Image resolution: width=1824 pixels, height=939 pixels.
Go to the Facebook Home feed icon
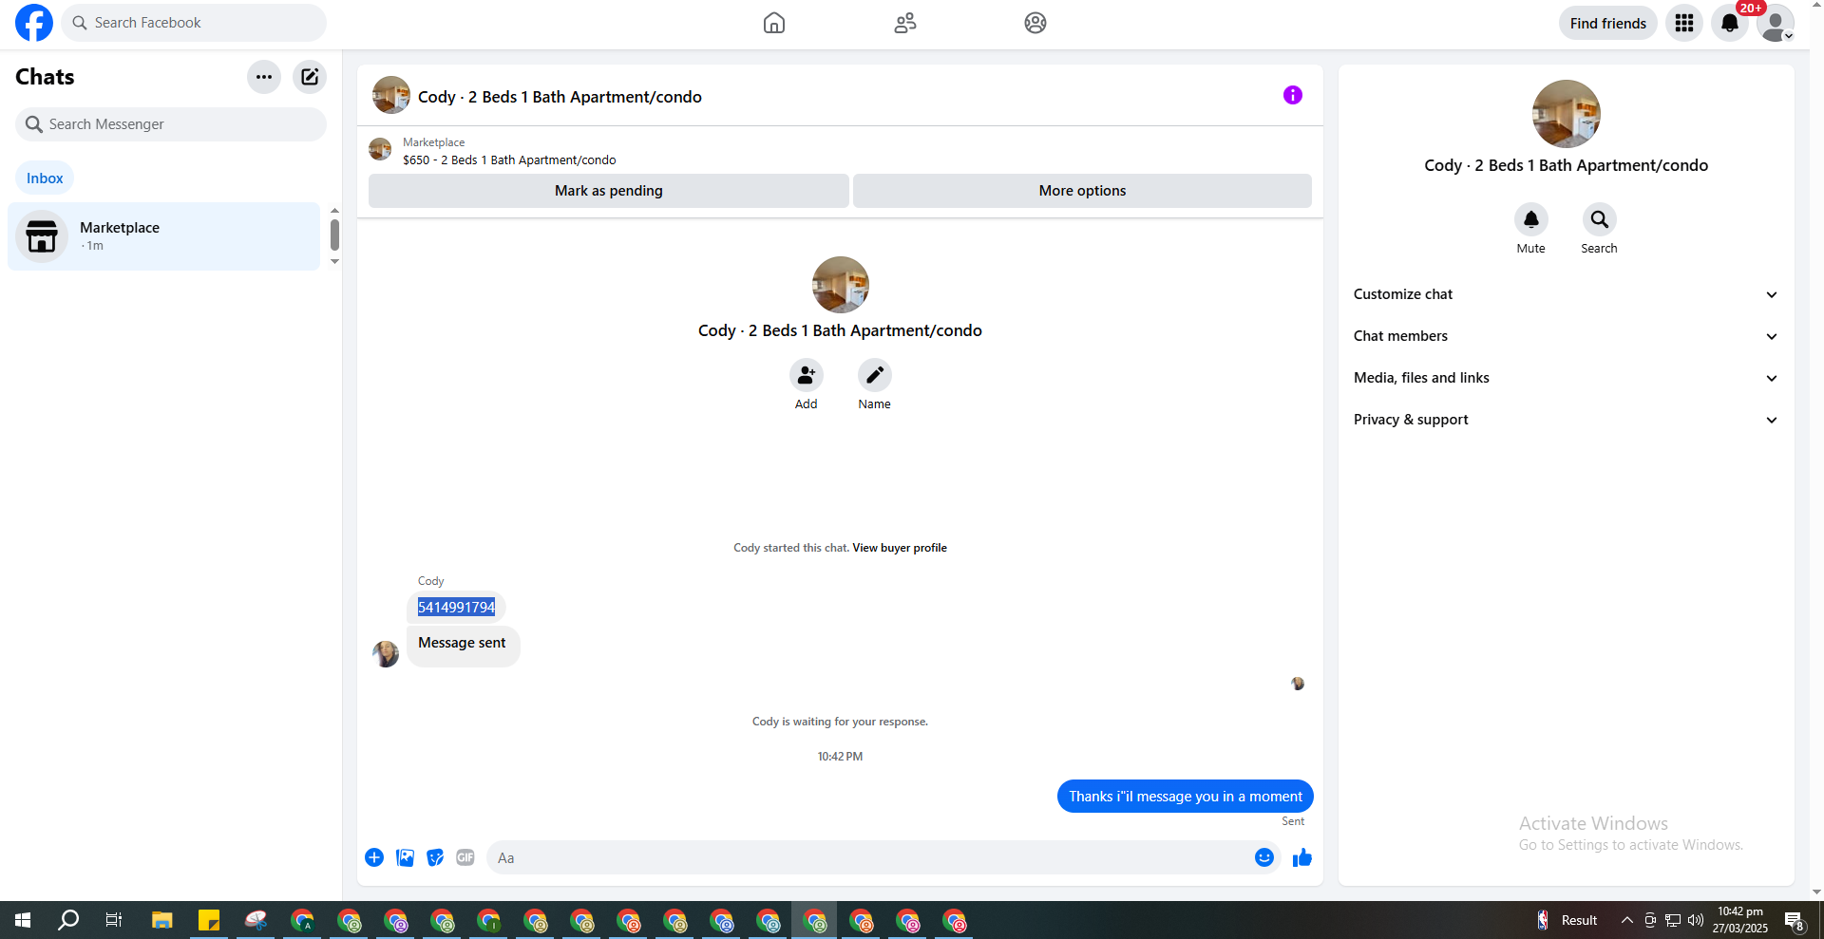(x=774, y=23)
